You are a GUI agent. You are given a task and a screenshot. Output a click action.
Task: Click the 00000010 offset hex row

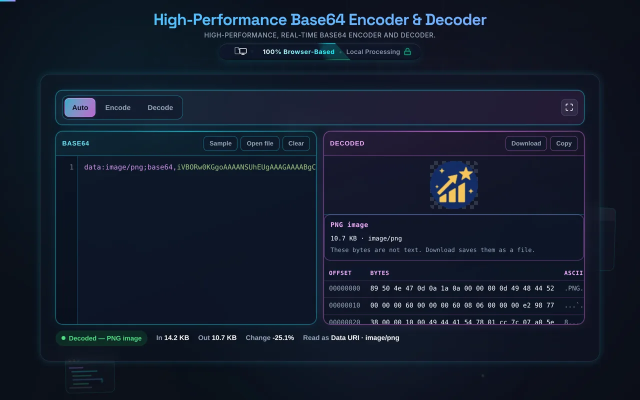click(x=454, y=305)
